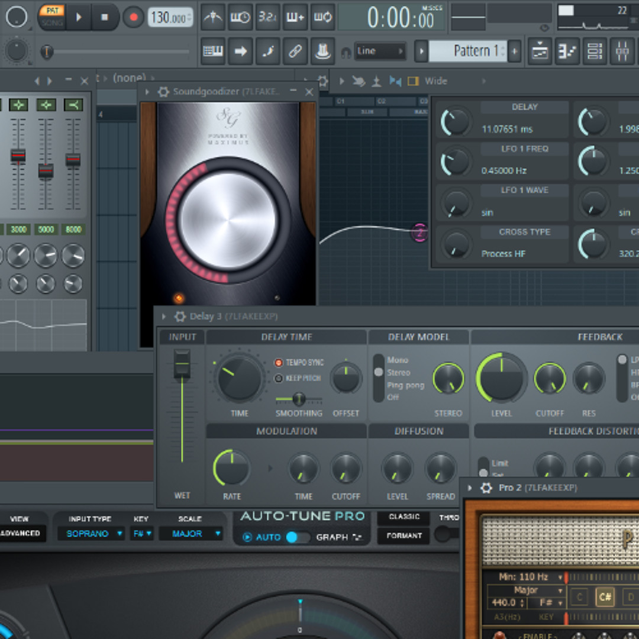This screenshot has width=639, height=639.
Task: Open the Pro 2 plugin gear icon
Action: [x=486, y=488]
